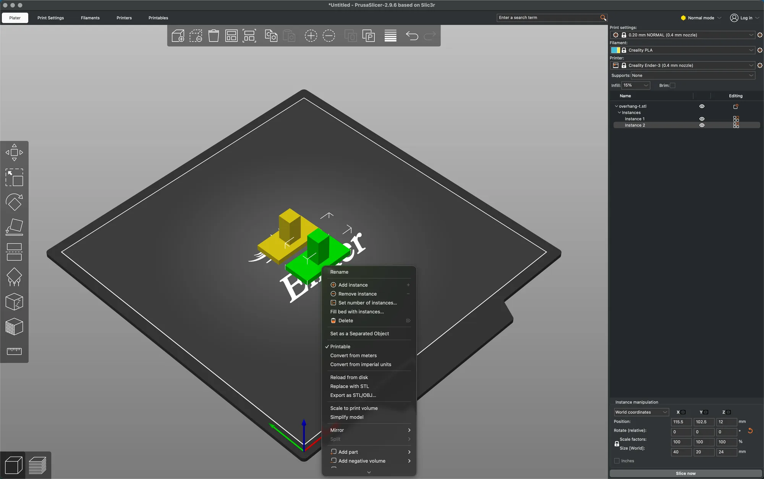This screenshot has height=479, width=764.
Task: Open the Infill percentage dropdown
Action: [x=636, y=85]
